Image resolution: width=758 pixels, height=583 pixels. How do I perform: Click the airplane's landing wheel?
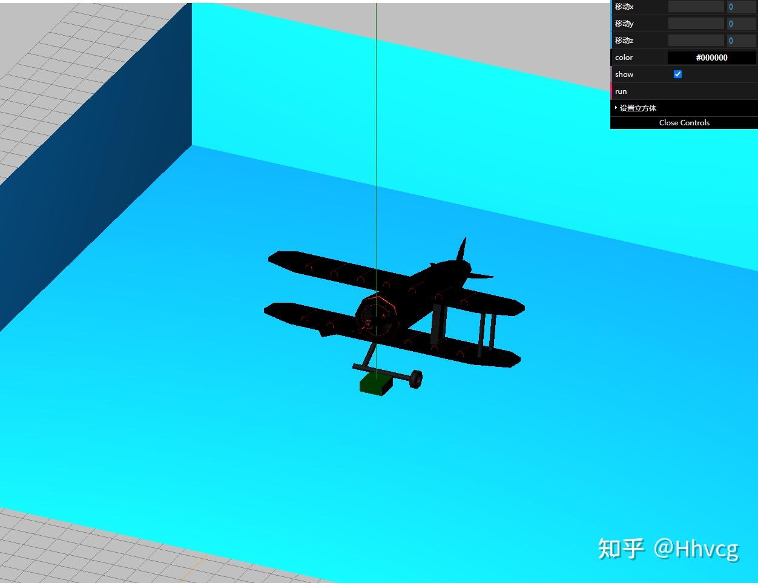pos(415,379)
